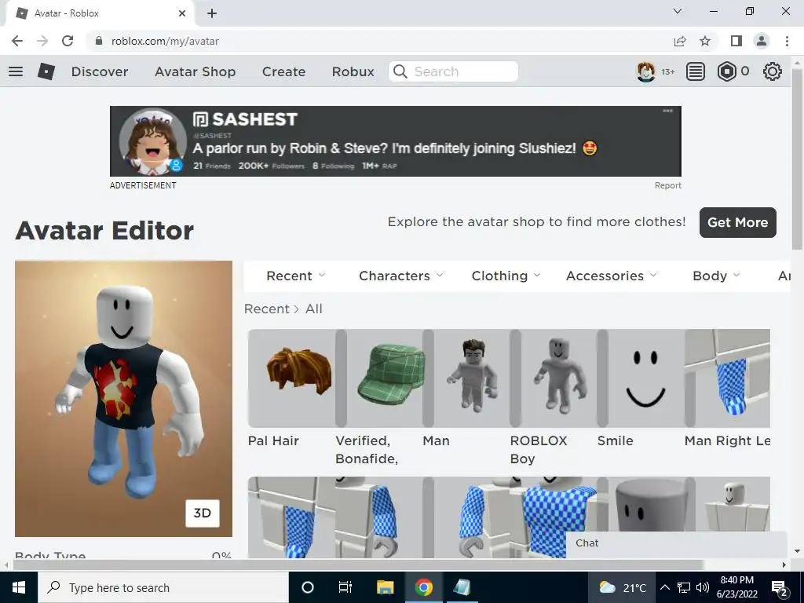Open File Explorer from taskbar
The width and height of the screenshot is (804, 603).
click(x=385, y=587)
